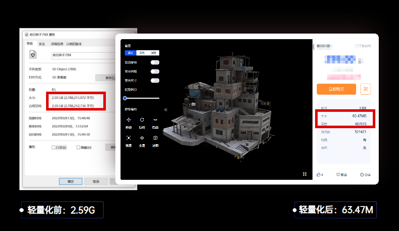
Task: Open the 下载说明 download info link
Action: coord(363,46)
